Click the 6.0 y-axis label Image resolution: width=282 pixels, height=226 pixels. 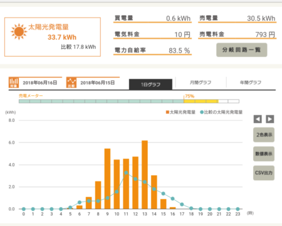tap(12, 143)
